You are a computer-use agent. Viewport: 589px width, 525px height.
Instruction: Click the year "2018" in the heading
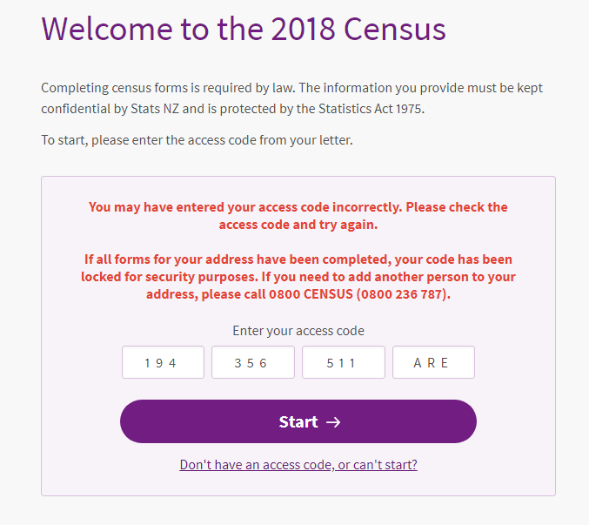(x=298, y=29)
